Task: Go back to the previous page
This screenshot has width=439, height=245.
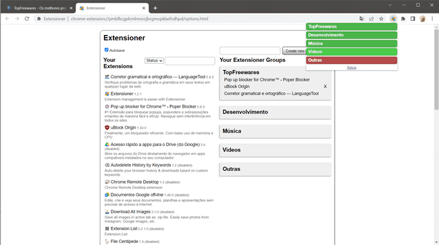Action: tap(7, 19)
